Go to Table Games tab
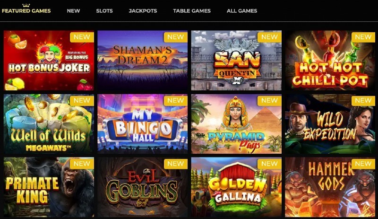 [192, 11]
